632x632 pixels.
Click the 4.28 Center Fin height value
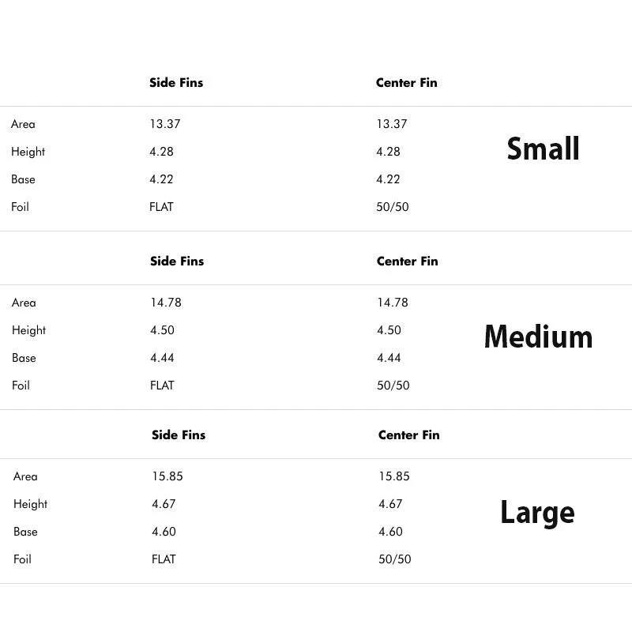[388, 152]
